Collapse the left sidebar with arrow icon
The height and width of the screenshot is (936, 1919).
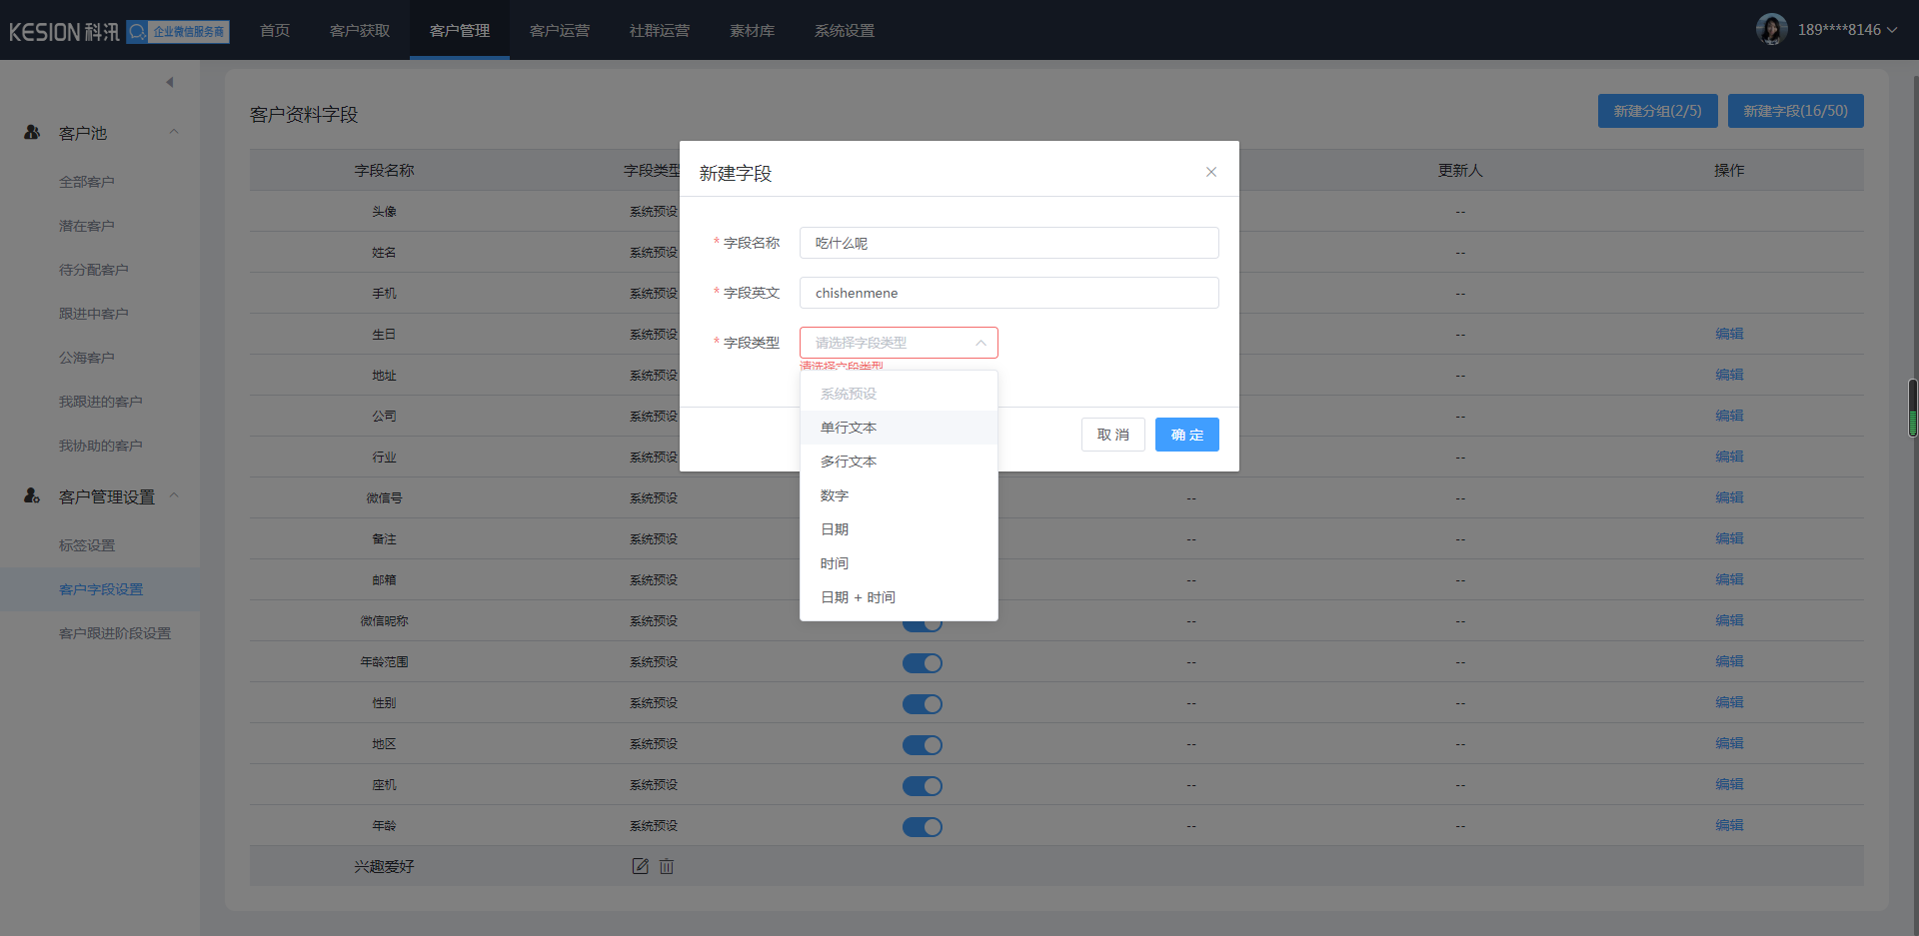pyautogui.click(x=170, y=83)
